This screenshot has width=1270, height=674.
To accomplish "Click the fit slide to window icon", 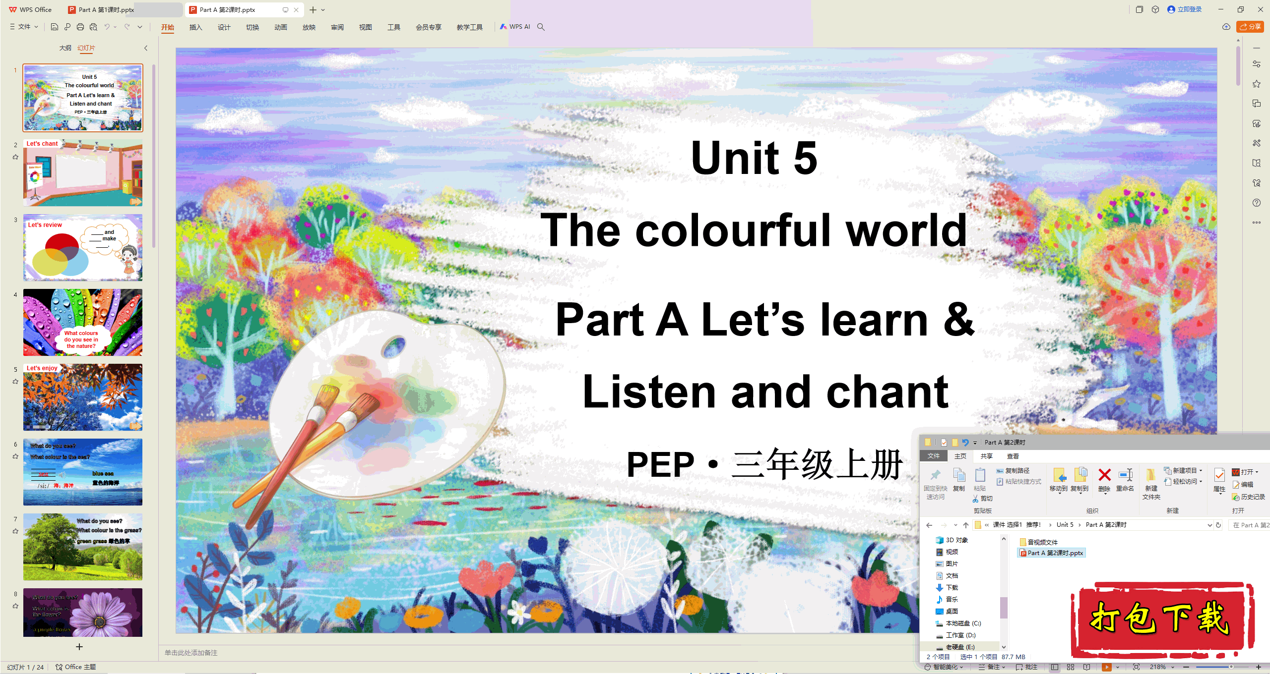I will pyautogui.click(x=1136, y=667).
